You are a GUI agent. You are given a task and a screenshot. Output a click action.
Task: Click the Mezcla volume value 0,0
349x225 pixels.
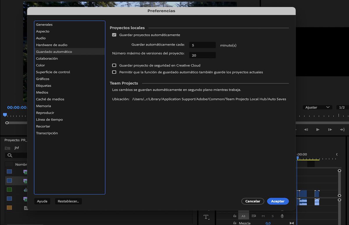[x=268, y=223]
